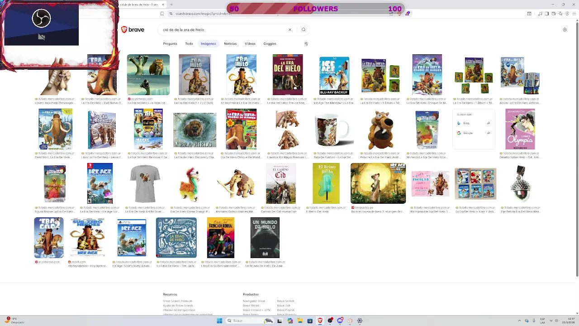Switch to the Noticias tab

click(230, 44)
